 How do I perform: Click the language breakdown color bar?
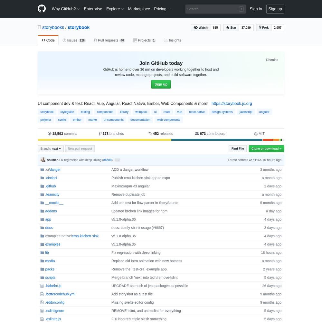[x=161, y=140]
